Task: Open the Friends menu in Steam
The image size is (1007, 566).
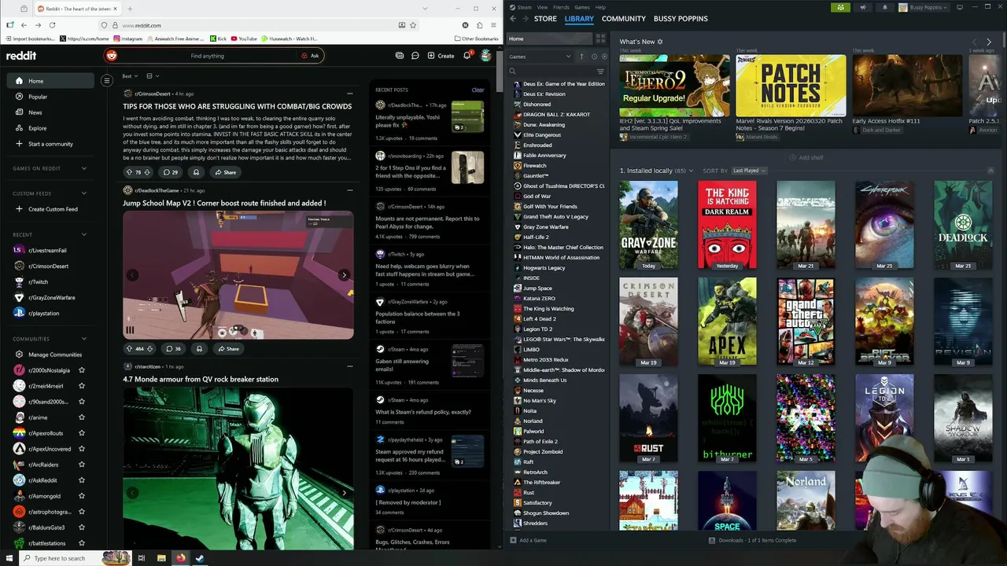Action: (x=561, y=7)
